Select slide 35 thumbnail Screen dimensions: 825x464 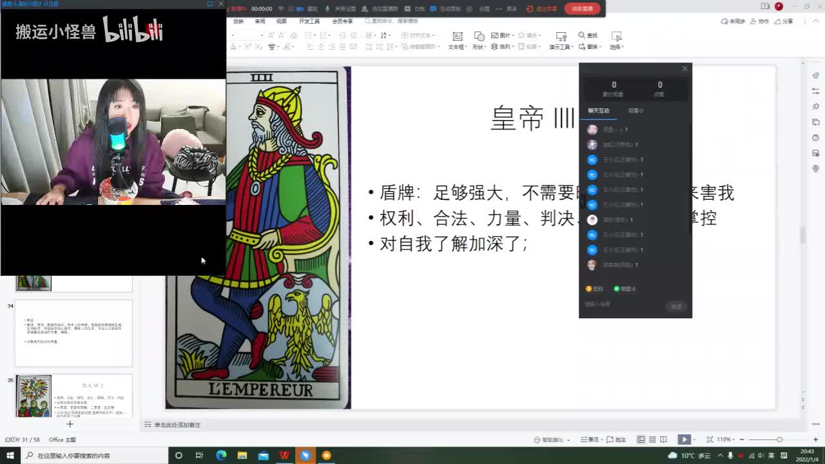(73, 396)
